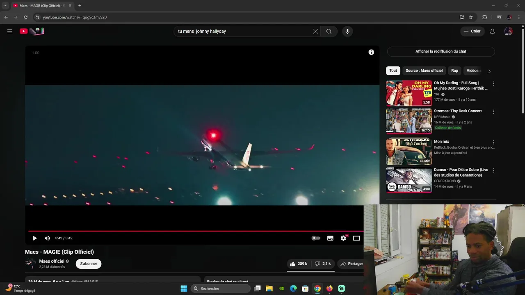This screenshot has height=295, width=525.
Task: Like the video with 259 k thumbs up
Action: pyautogui.click(x=298, y=264)
